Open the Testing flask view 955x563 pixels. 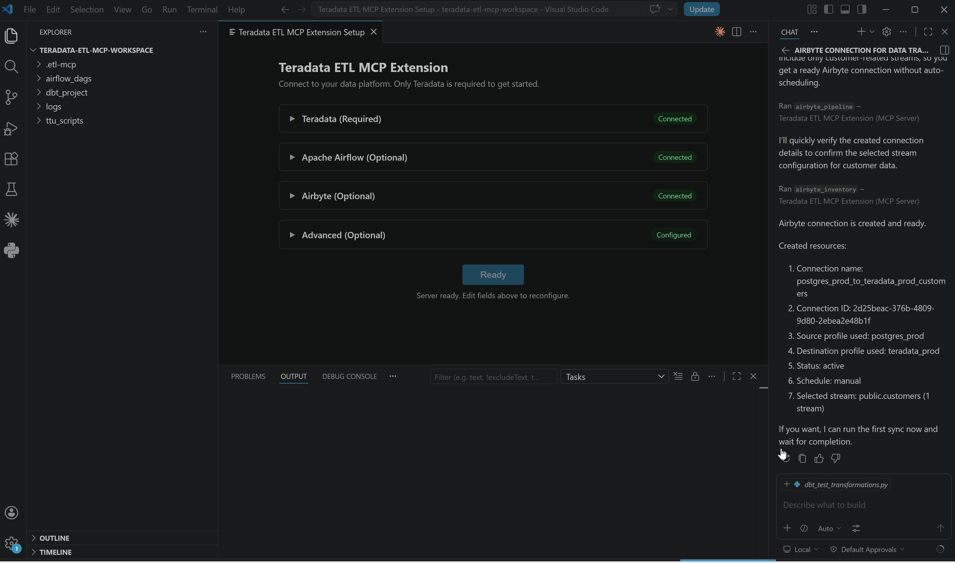pyautogui.click(x=11, y=189)
